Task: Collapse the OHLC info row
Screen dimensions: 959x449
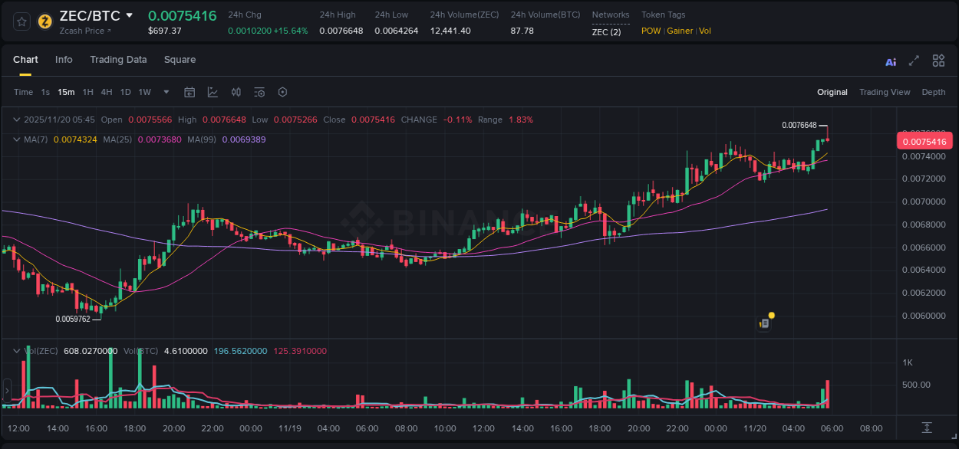Action: coord(17,120)
